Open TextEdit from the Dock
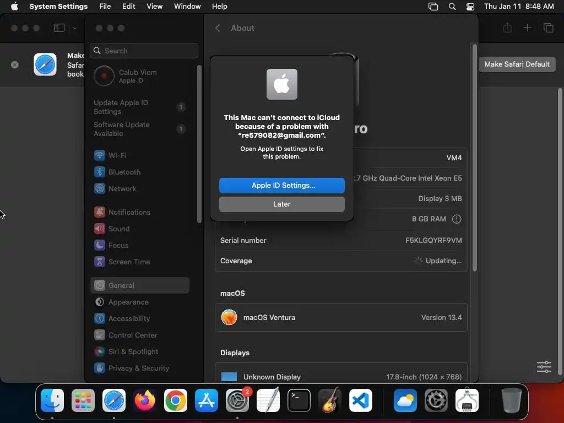564x423 pixels. pyautogui.click(x=268, y=400)
